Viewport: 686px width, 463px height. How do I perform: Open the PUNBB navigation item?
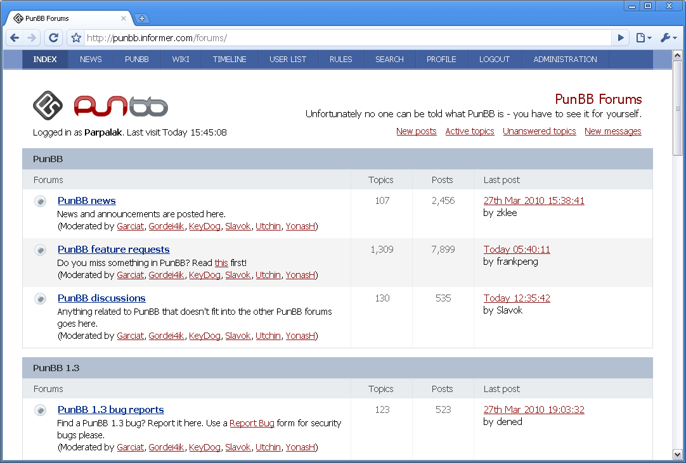[x=137, y=60]
